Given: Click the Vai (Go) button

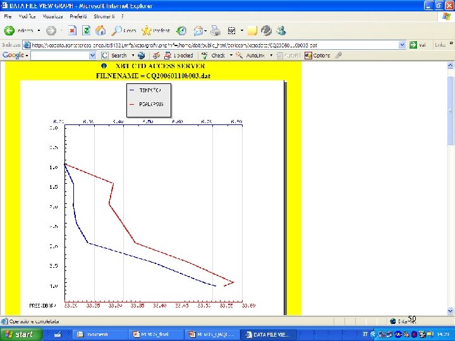Looking at the screenshot, I should point(418,45).
